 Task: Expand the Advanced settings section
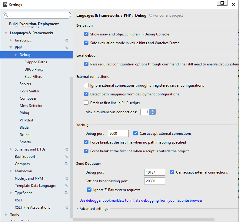point(78,209)
